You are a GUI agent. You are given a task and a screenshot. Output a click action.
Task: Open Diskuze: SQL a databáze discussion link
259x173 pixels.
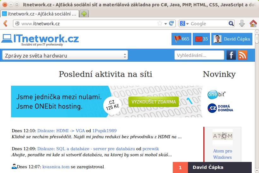(x=86, y=149)
